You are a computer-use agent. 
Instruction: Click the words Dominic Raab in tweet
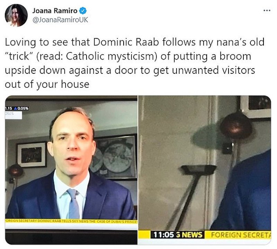(126, 42)
